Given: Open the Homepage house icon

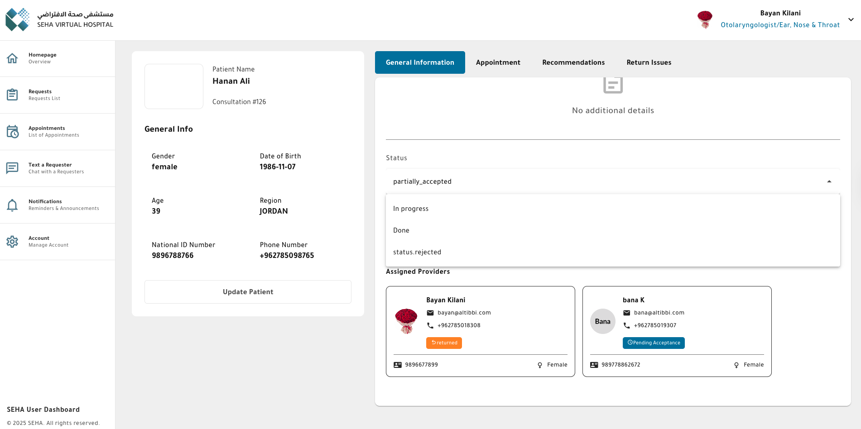Looking at the screenshot, I should pos(12,58).
